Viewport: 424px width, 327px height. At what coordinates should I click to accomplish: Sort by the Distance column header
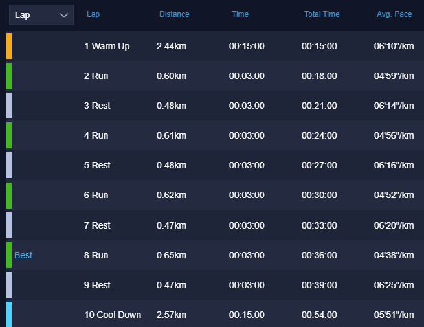[174, 14]
